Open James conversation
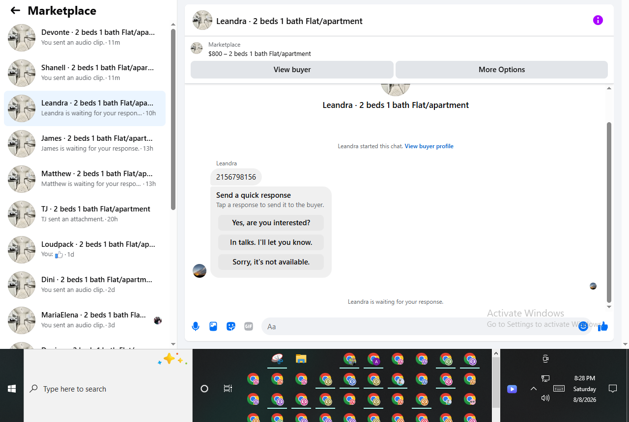The width and height of the screenshot is (629, 422). tap(85, 144)
